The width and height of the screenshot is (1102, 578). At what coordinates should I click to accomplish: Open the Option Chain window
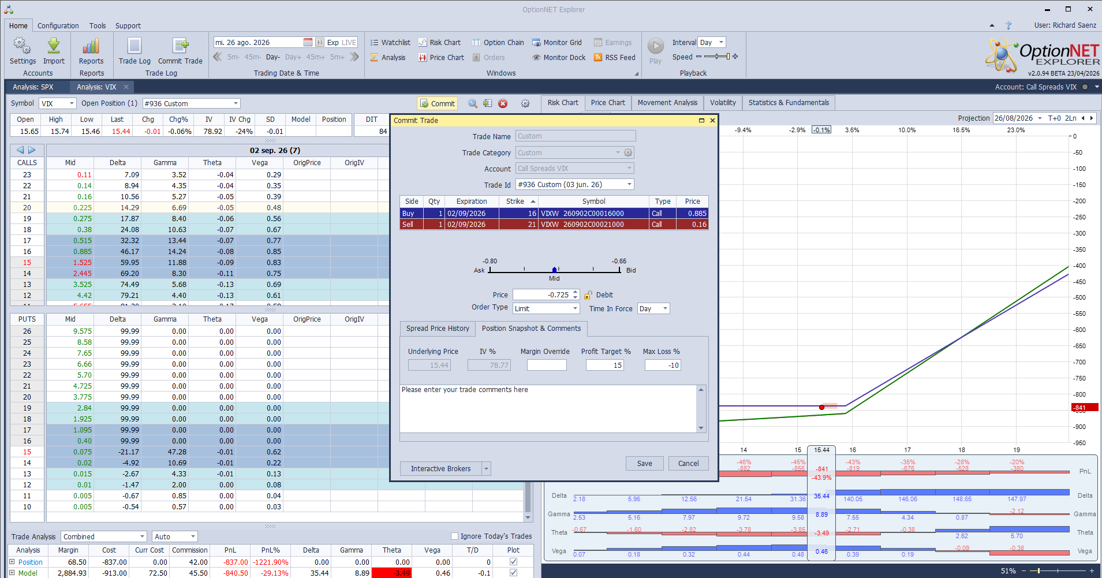click(x=498, y=42)
